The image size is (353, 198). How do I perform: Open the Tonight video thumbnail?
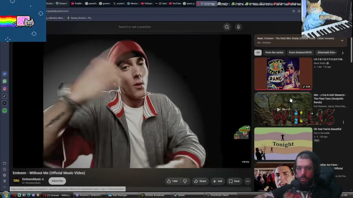point(283,144)
